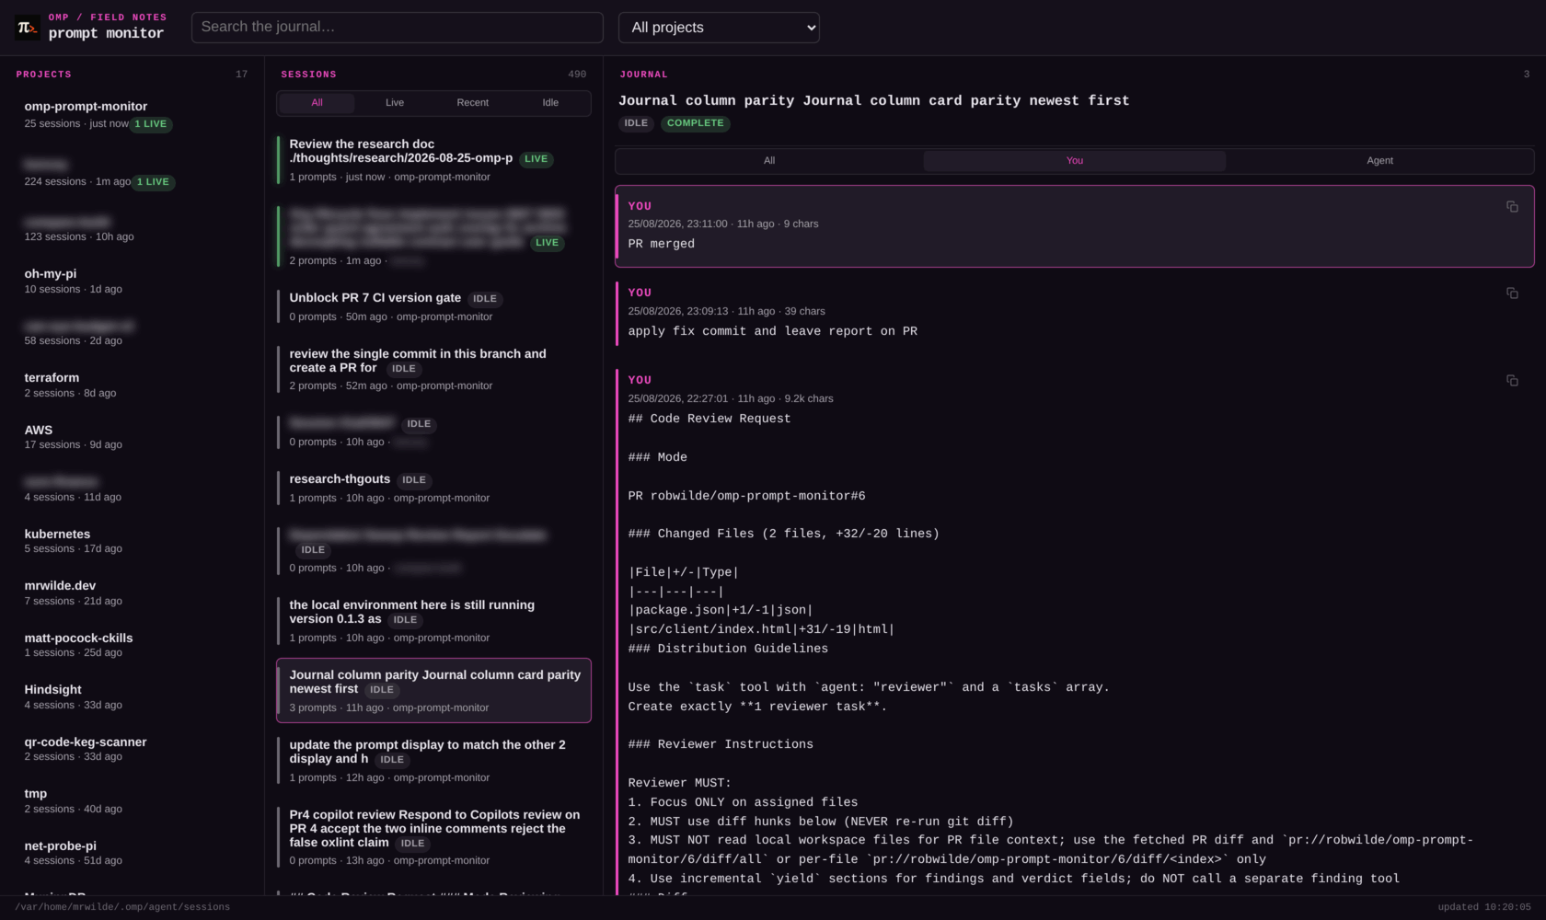Click 'updated 10:20:05' in the status bar
The height and width of the screenshot is (920, 1546).
coord(1484,907)
